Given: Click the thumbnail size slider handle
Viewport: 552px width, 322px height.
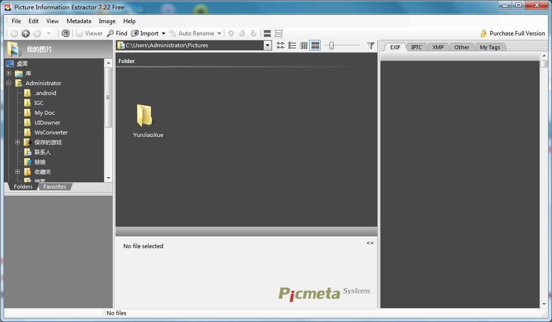Looking at the screenshot, I should click(x=331, y=45).
